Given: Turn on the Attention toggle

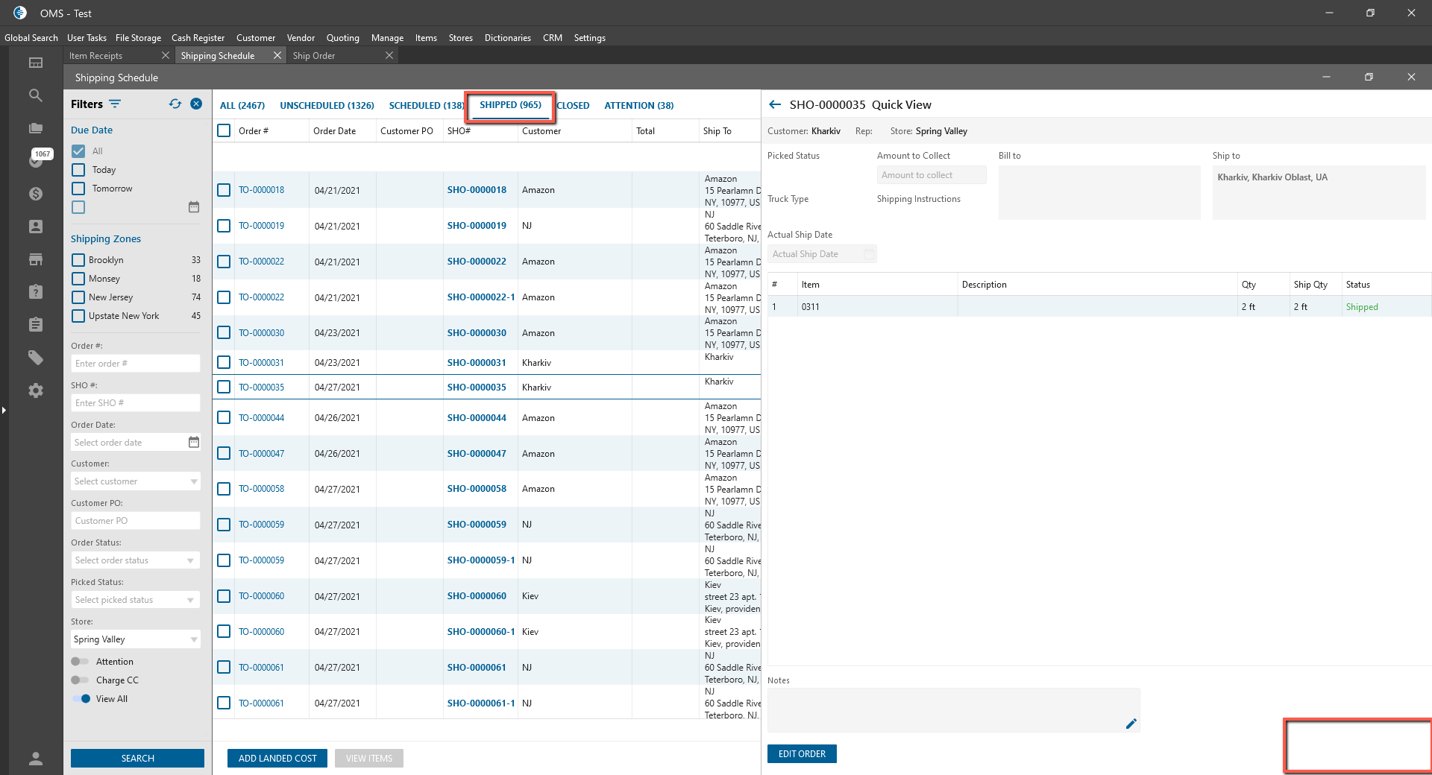Looking at the screenshot, I should (80, 662).
